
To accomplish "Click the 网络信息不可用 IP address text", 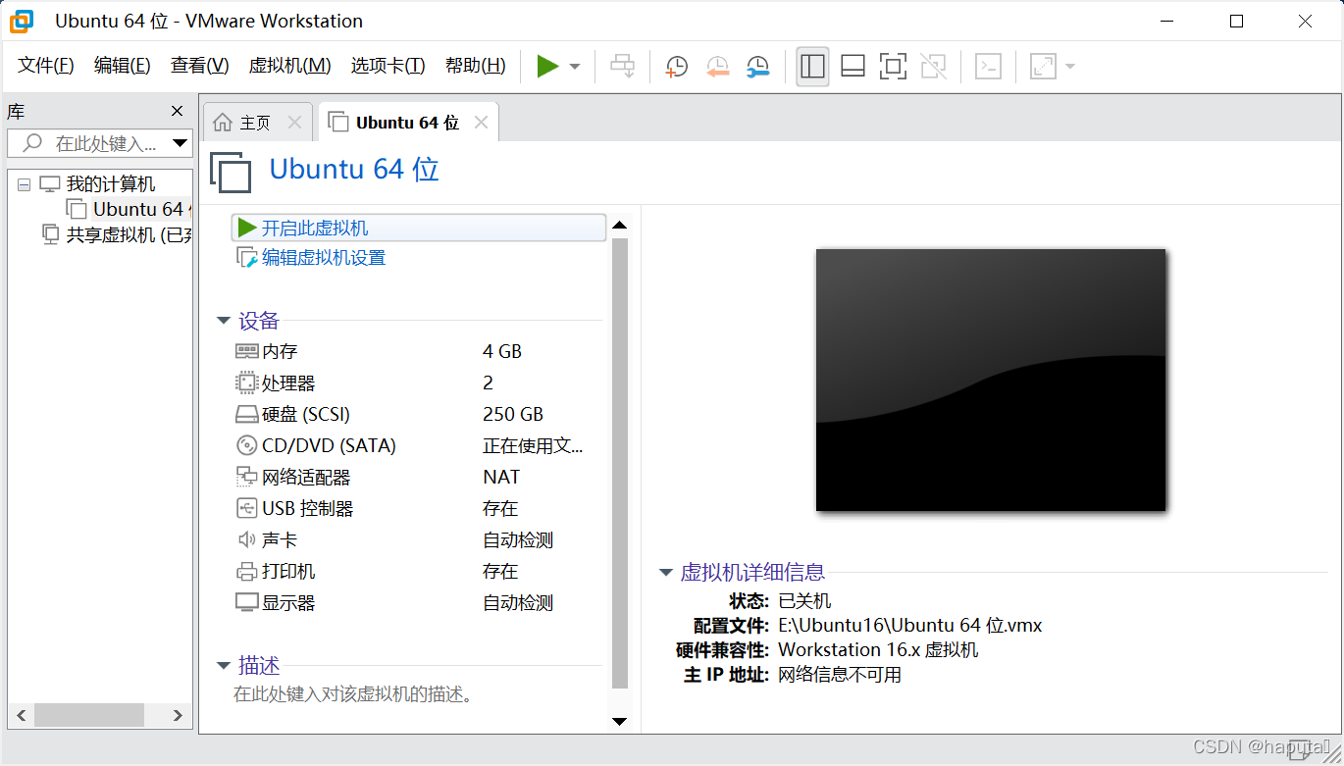I will pos(840,675).
